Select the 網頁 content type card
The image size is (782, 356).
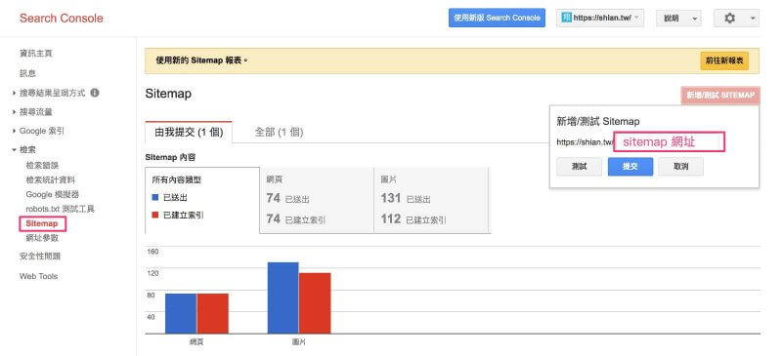317,200
